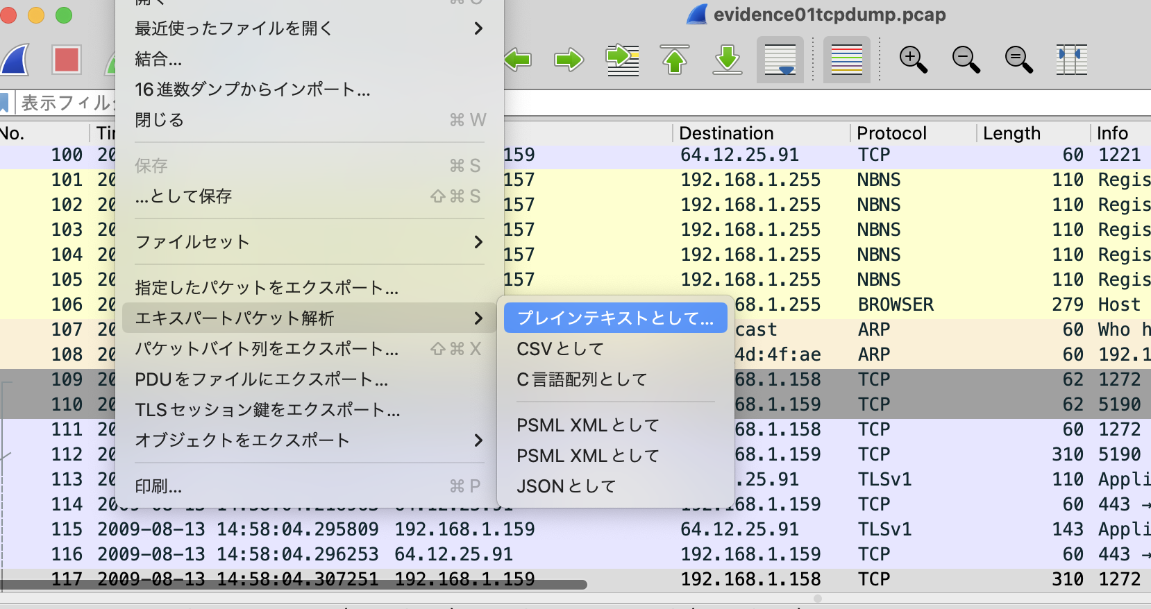Sort by the Length column header
The height and width of the screenshot is (609, 1151).
(x=1033, y=133)
